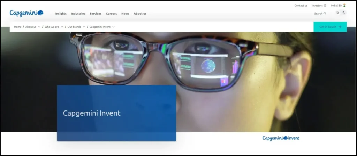Click the Capgemini Invent heading in blue banner
Image resolution: width=357 pixels, height=156 pixels.
tap(92, 113)
